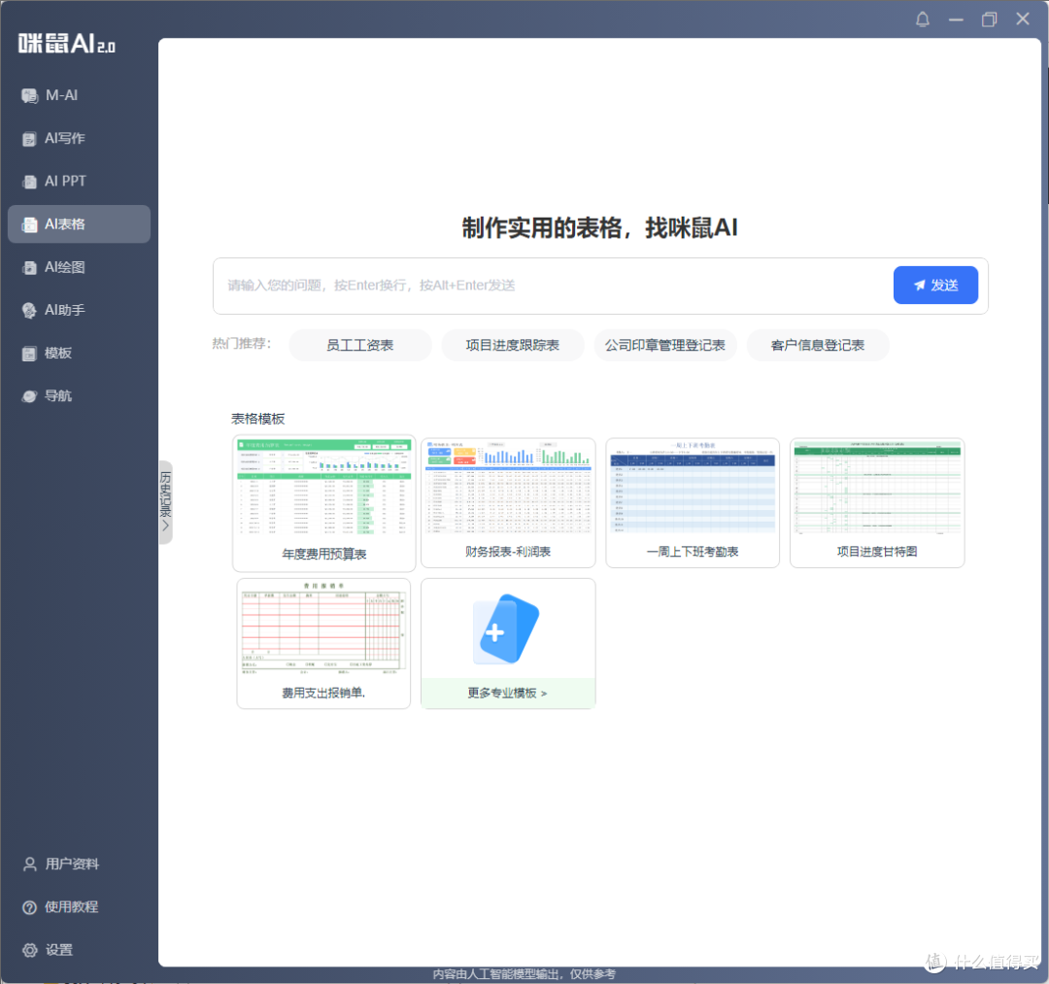Close the 咪鼠AI window
Screen dimensions: 1049x984
point(1023,18)
